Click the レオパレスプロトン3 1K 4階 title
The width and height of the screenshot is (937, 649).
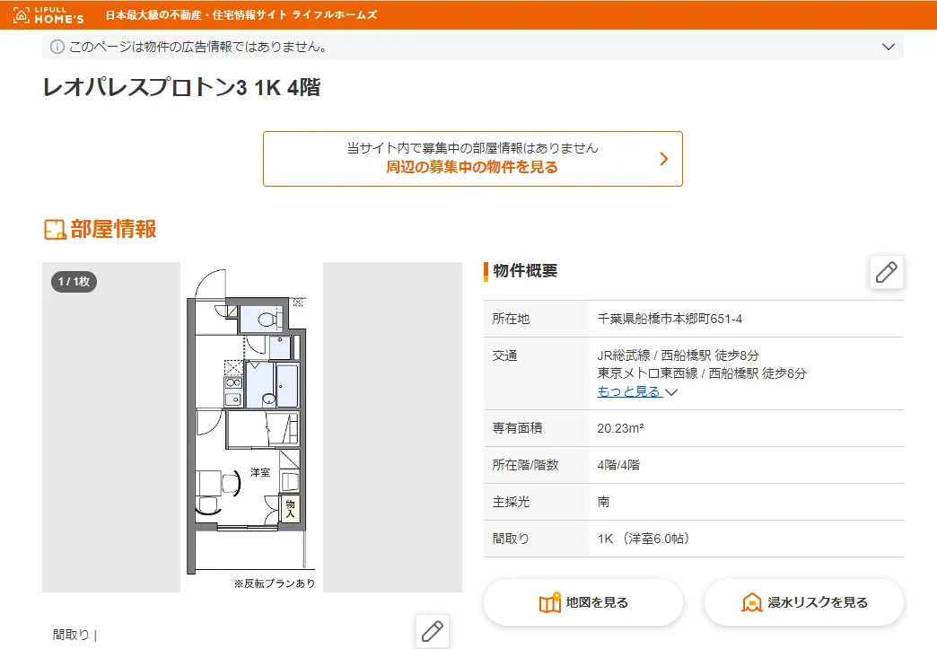[x=181, y=88]
